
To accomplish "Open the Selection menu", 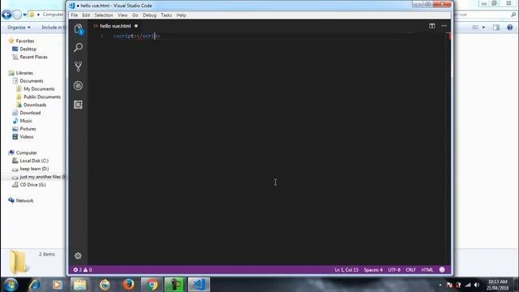I will [x=104, y=15].
